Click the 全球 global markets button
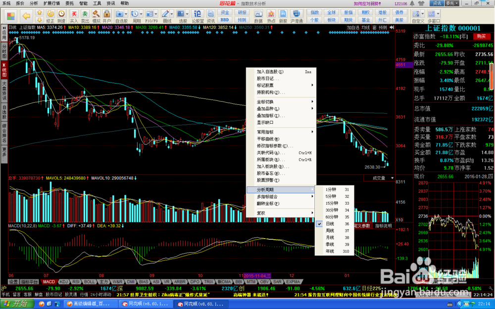Image resolution: width=495 pixels, height=309 pixels. tap(332, 12)
